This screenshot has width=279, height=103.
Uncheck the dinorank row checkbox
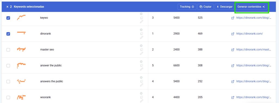pos(8,34)
